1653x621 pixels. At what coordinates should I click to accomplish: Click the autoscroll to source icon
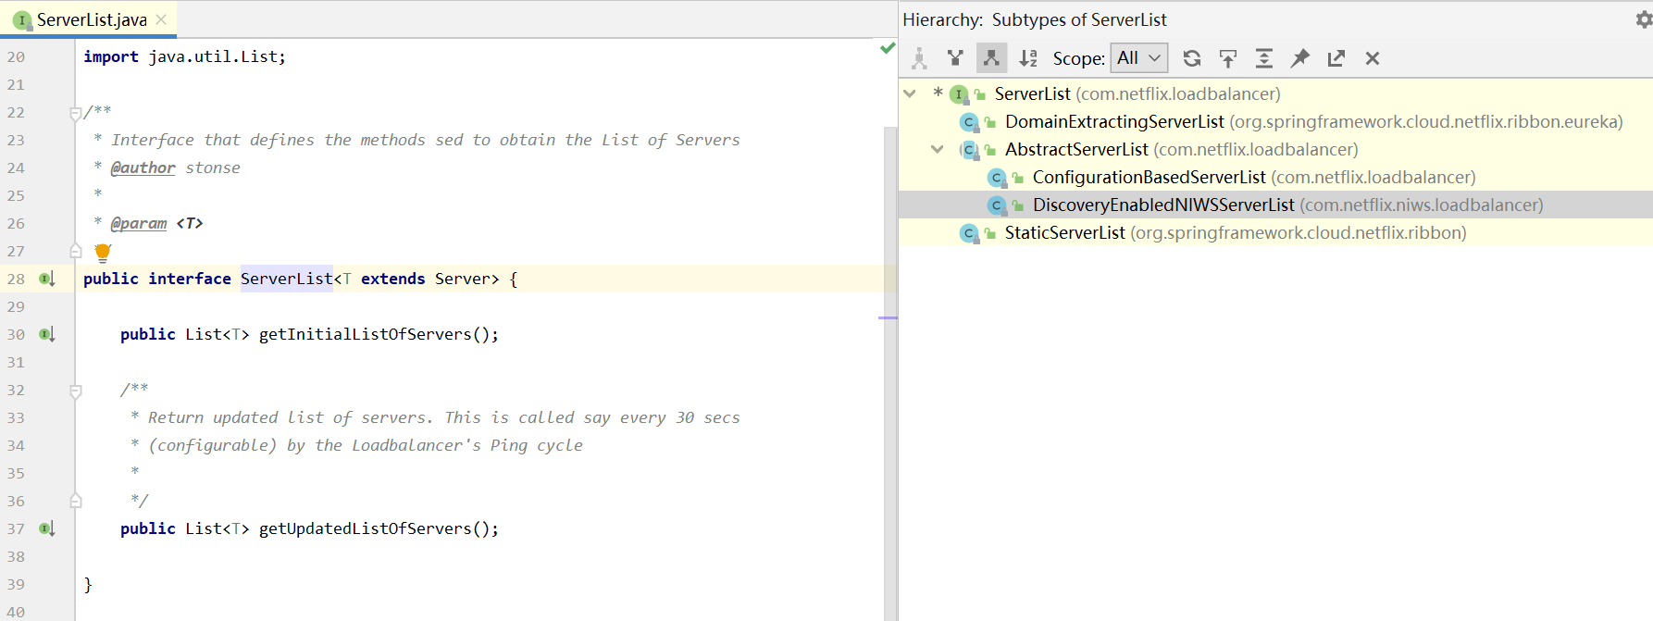1228,58
